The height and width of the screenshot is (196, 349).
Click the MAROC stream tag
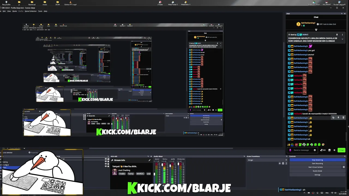point(140,174)
